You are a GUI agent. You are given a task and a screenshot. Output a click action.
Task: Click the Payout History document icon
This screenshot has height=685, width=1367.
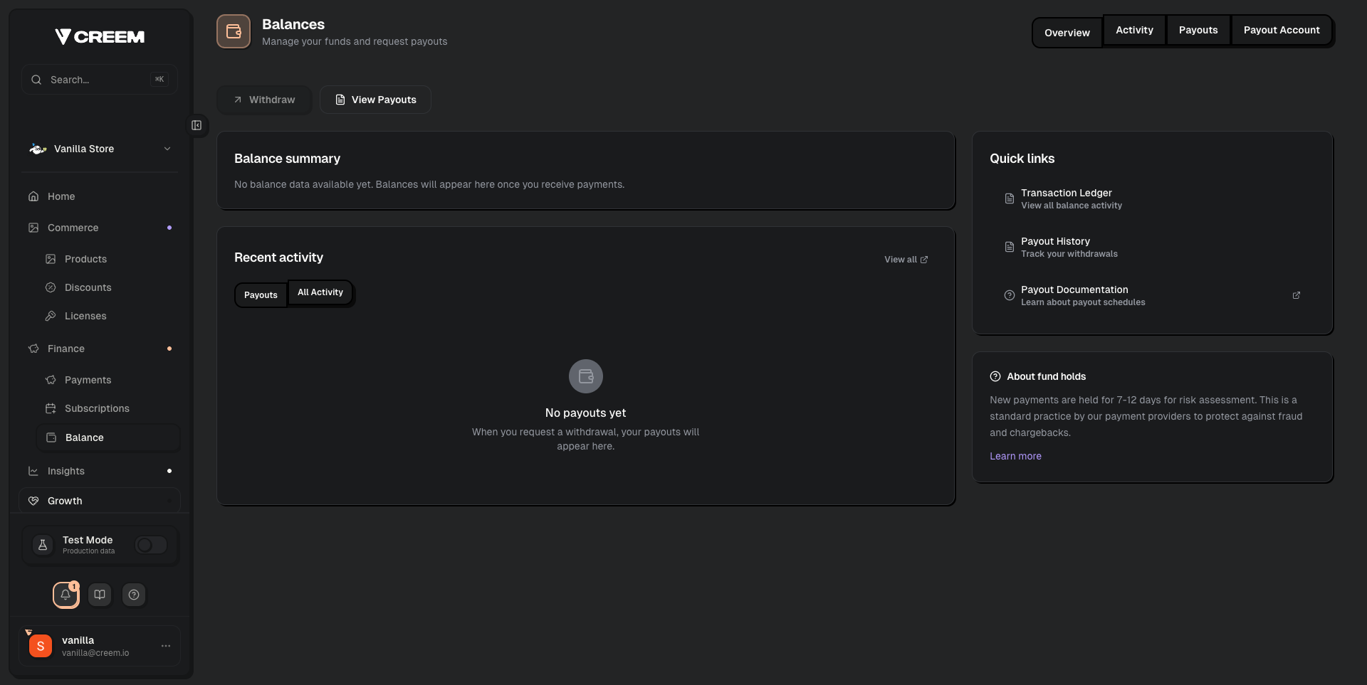pyautogui.click(x=1010, y=247)
